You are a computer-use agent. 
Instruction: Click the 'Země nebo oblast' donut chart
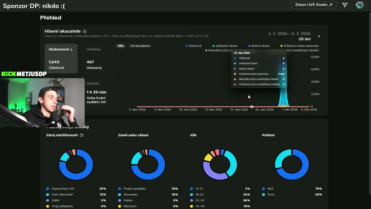pos(148,165)
